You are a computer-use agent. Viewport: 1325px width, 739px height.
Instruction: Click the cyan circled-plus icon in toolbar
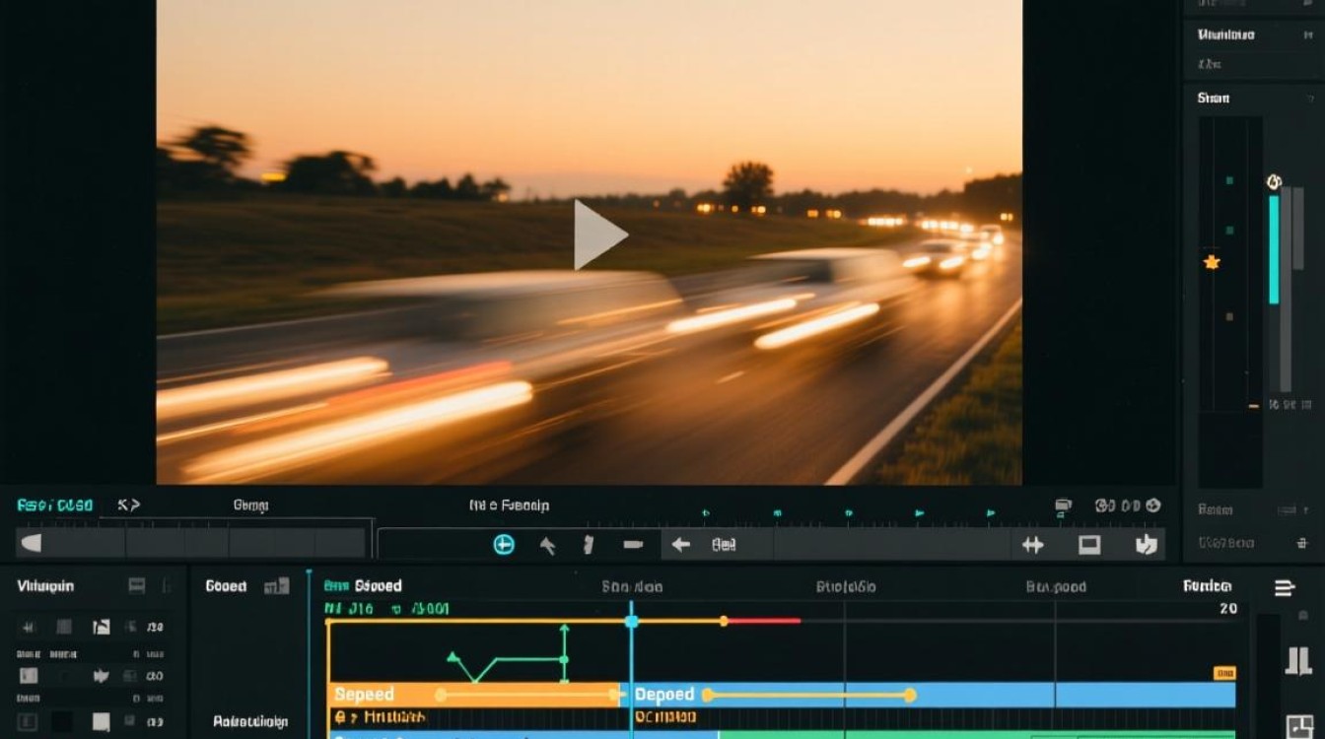504,544
